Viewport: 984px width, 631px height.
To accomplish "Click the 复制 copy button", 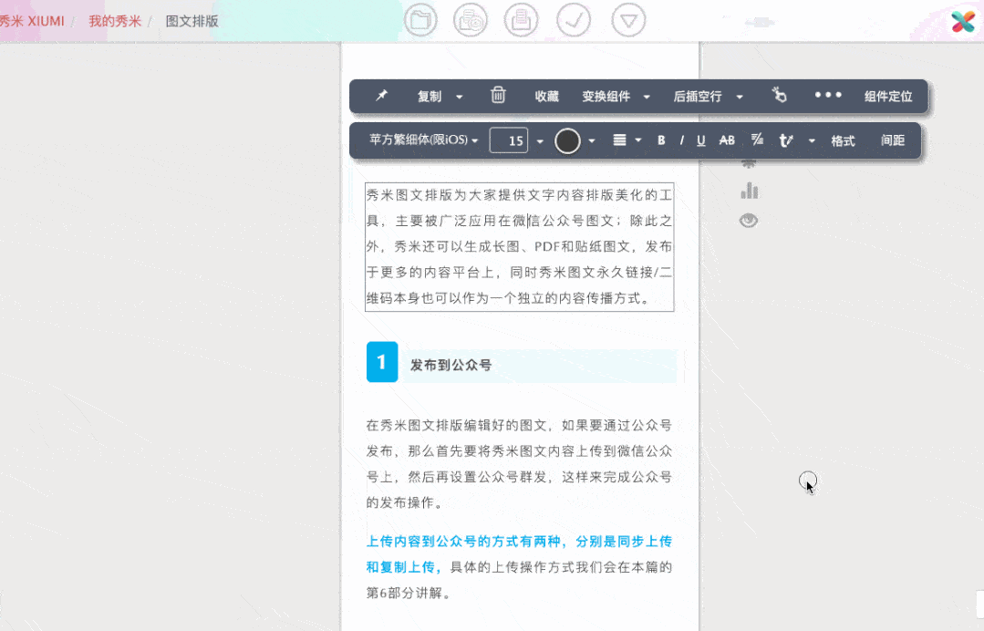I will tap(430, 96).
